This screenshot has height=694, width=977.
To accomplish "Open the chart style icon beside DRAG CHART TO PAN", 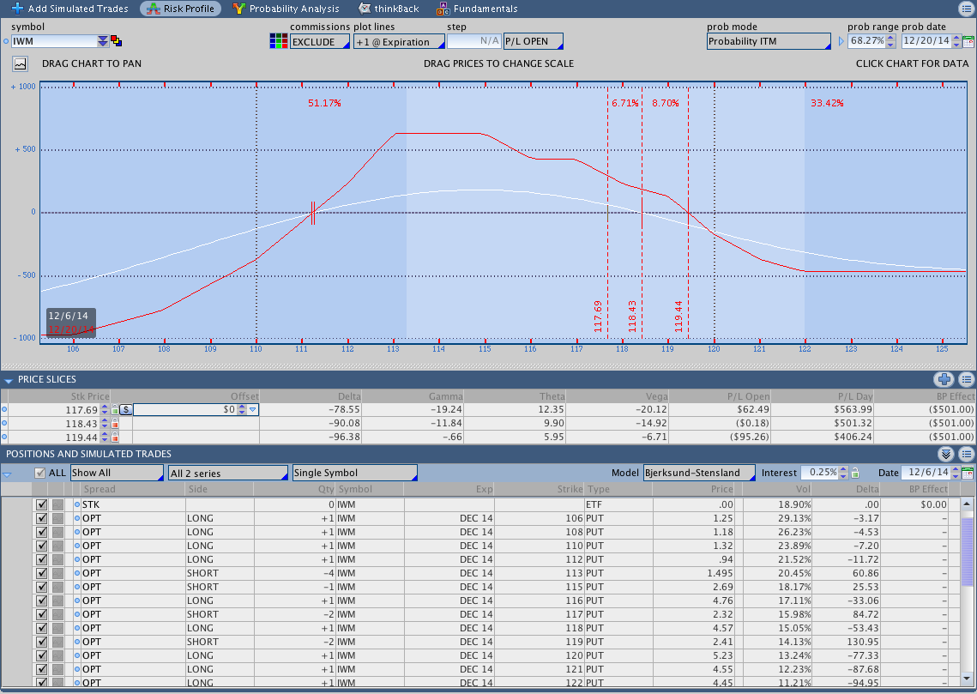I will pyautogui.click(x=20, y=63).
